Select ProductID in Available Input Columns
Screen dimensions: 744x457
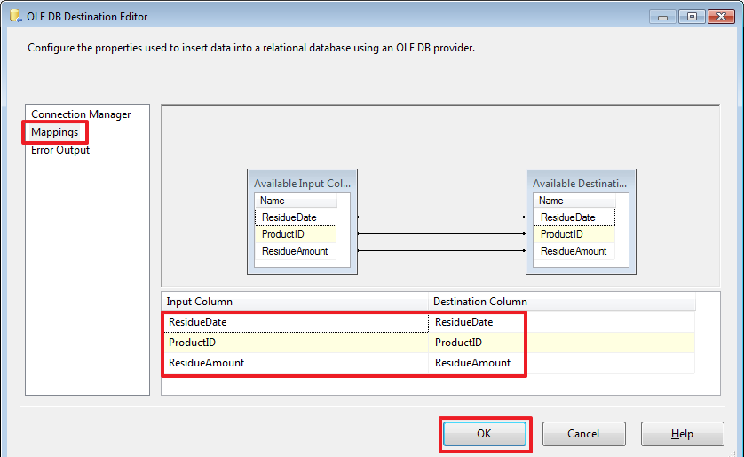296,234
